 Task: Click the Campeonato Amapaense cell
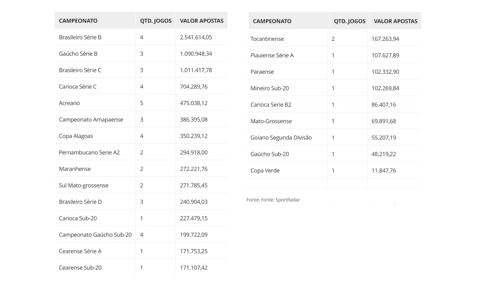pos(91,119)
